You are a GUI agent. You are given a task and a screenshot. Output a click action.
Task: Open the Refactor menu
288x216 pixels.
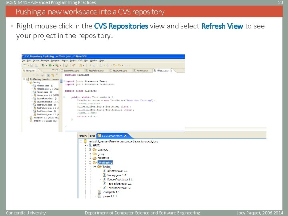45,60
